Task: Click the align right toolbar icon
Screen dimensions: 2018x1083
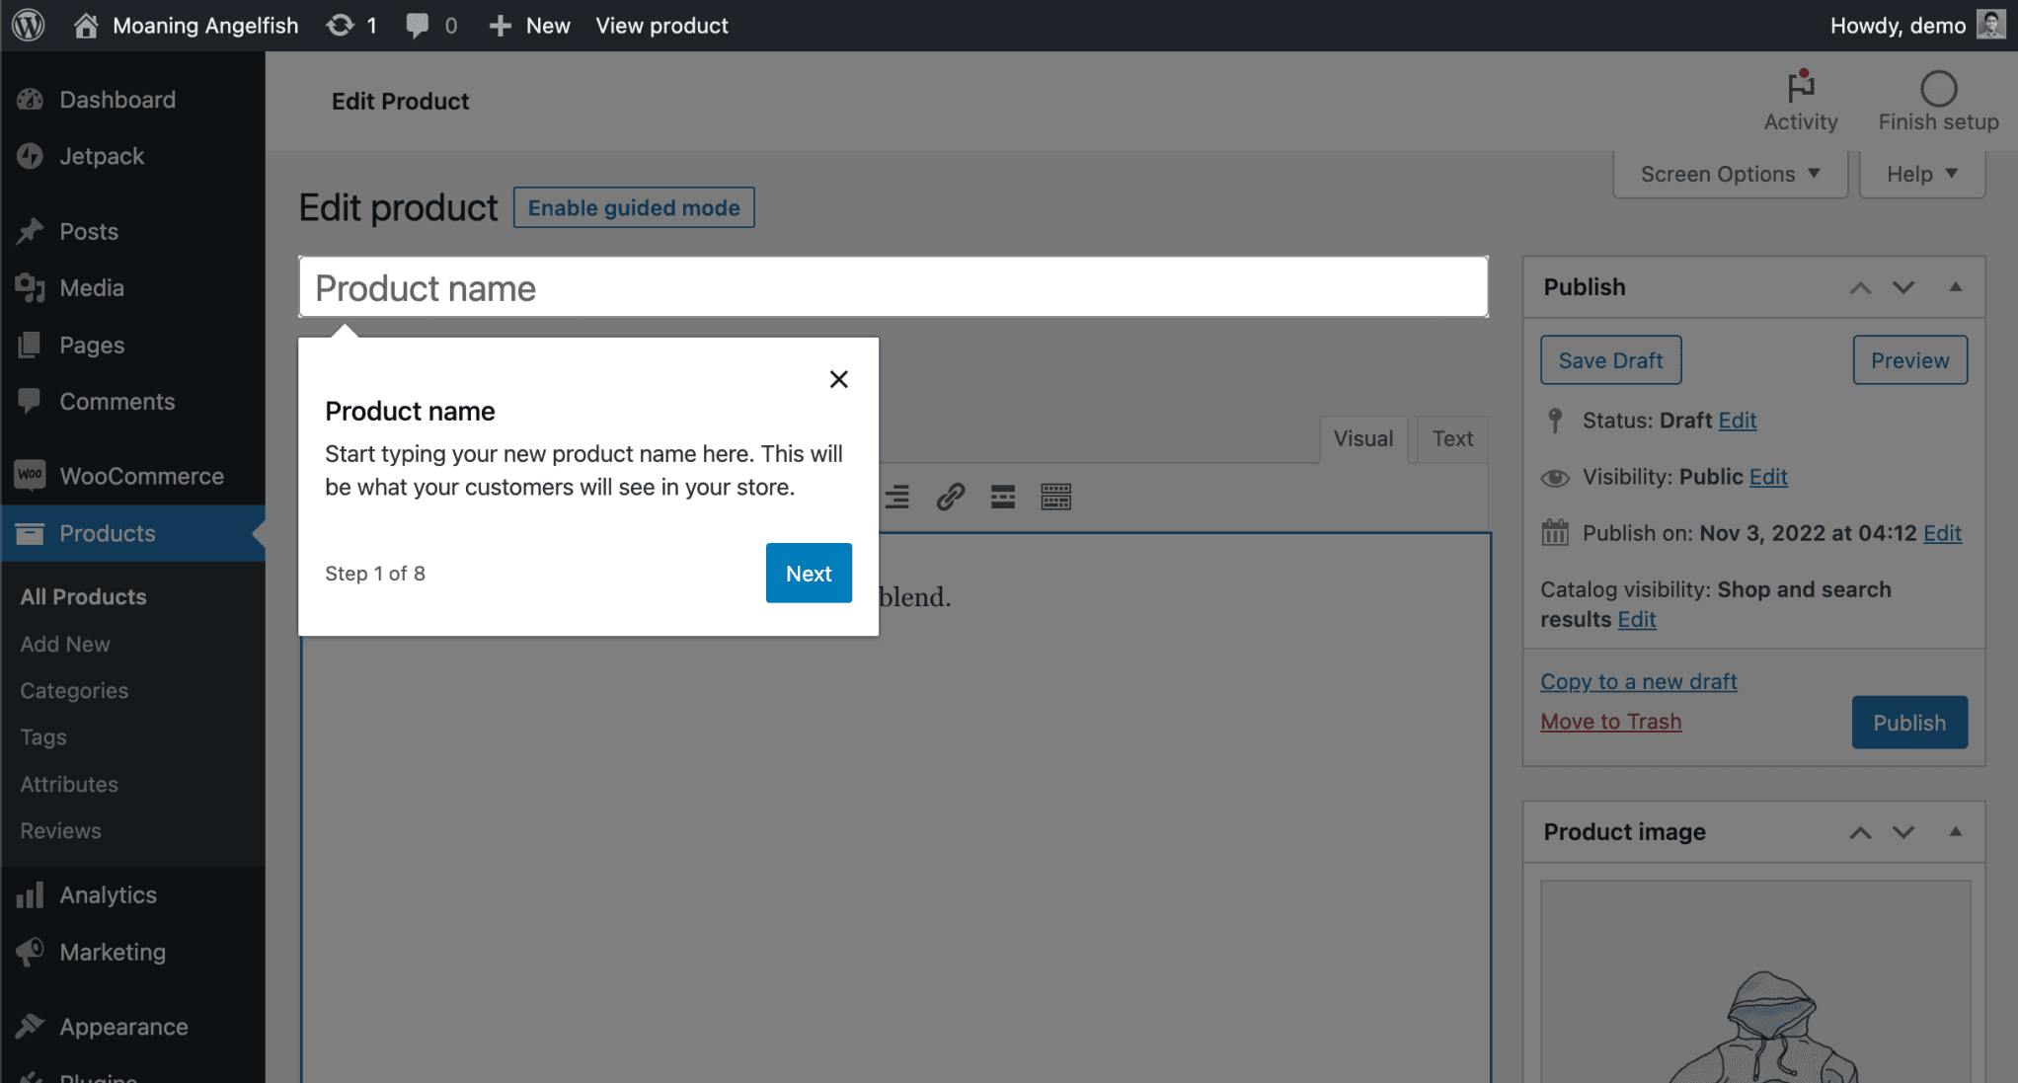Action: (x=896, y=497)
